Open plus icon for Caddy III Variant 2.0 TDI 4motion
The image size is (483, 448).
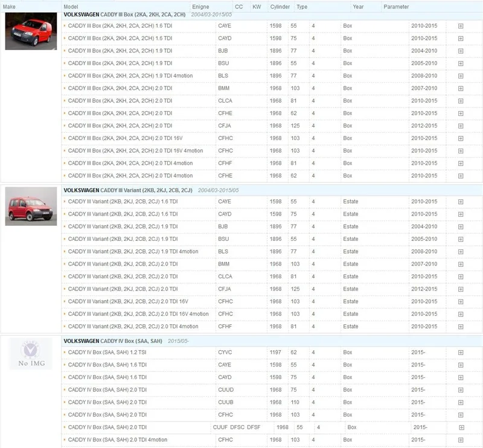point(461,327)
